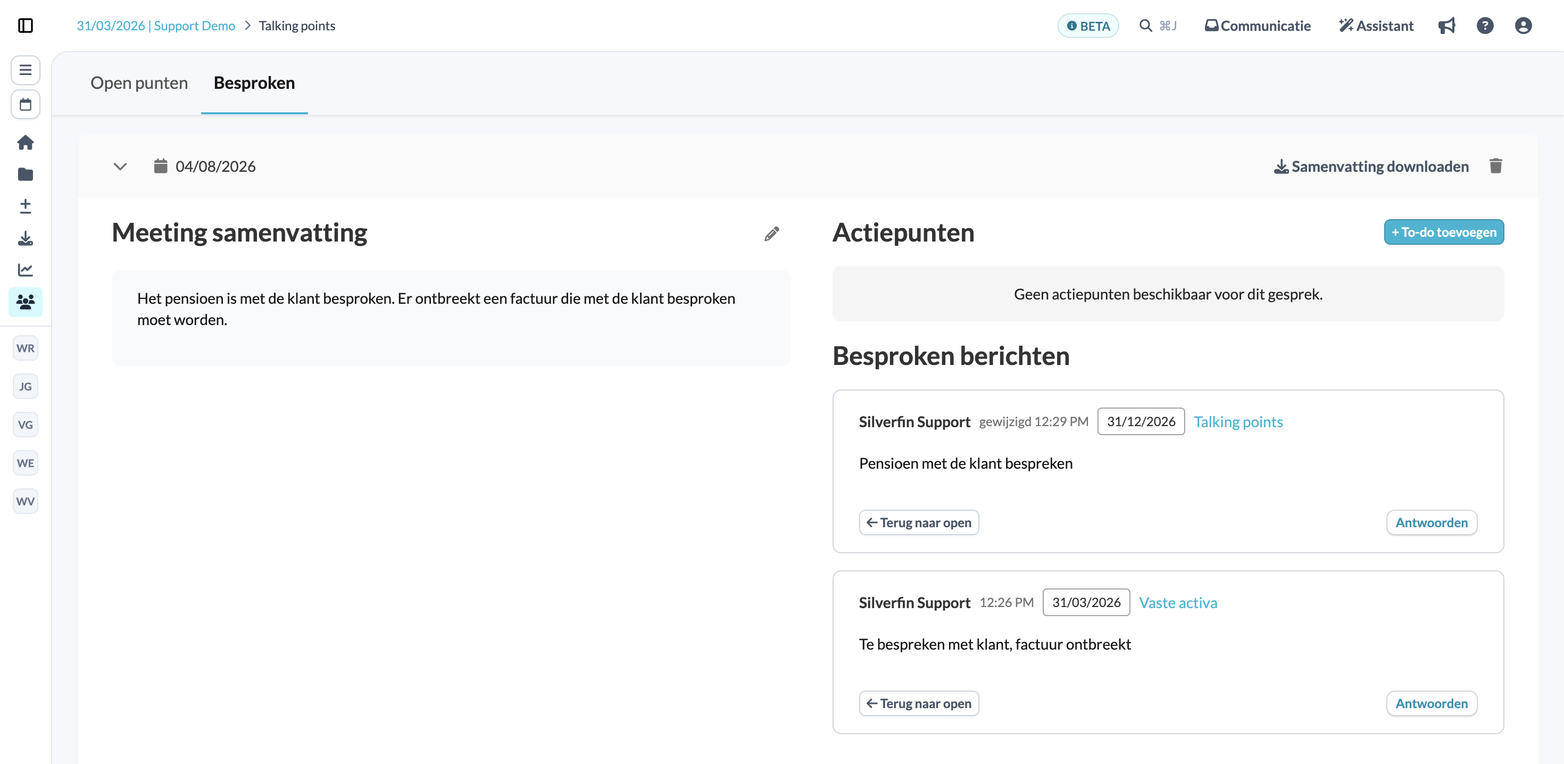Click the 04/08/2026 meeting date text
This screenshot has height=764, width=1564.
pyautogui.click(x=215, y=167)
